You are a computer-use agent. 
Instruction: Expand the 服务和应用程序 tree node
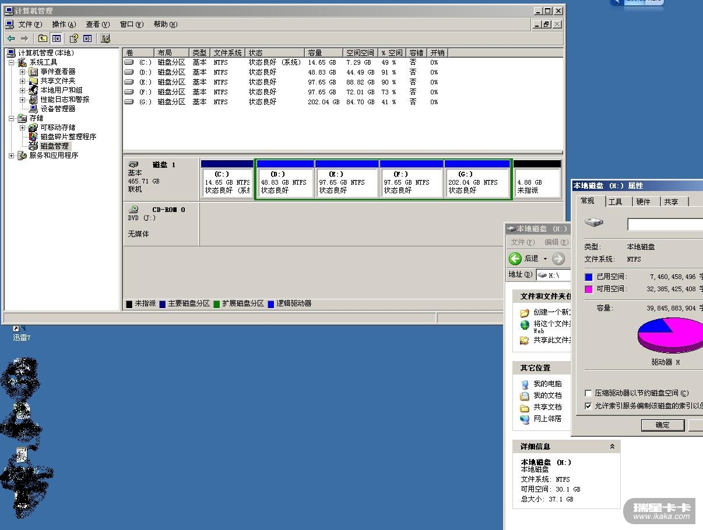12,156
